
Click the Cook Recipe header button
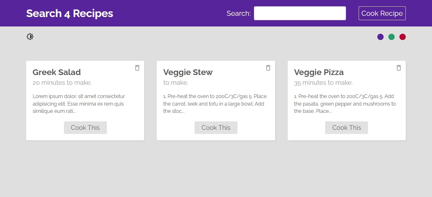tap(382, 13)
